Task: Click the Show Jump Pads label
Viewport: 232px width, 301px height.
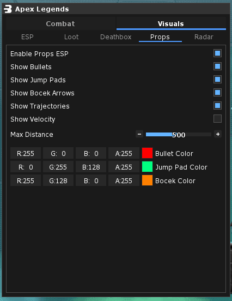Action: 38,80
